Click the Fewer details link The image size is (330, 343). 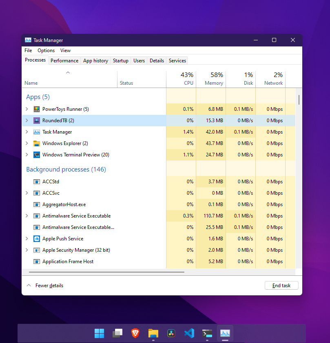[x=49, y=286]
